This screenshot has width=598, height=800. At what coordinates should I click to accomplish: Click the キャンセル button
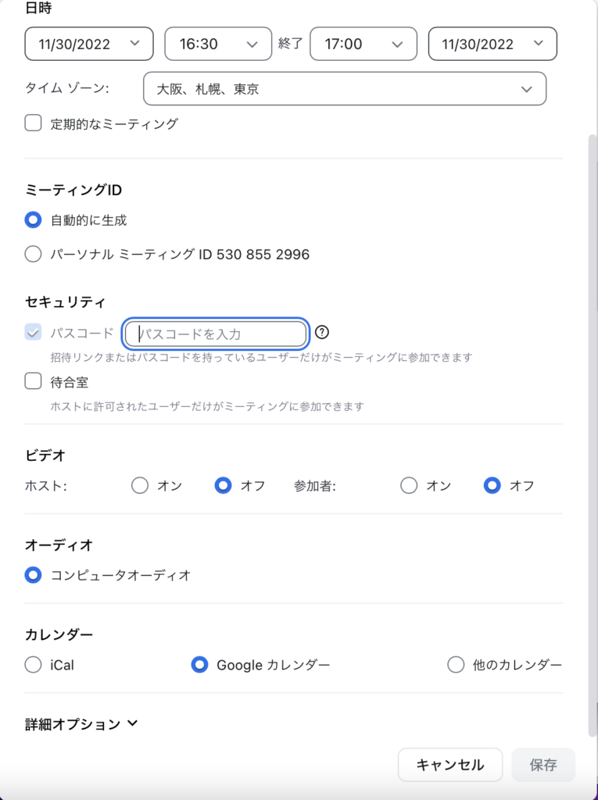pyautogui.click(x=449, y=765)
